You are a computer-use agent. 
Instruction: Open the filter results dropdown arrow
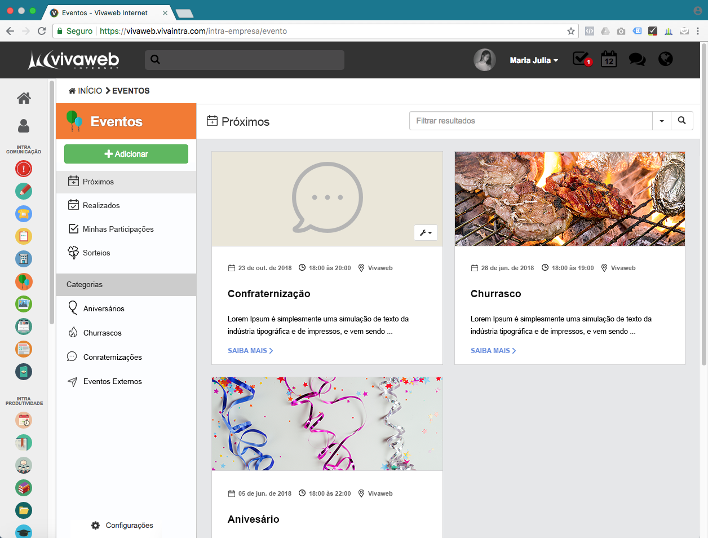click(662, 121)
